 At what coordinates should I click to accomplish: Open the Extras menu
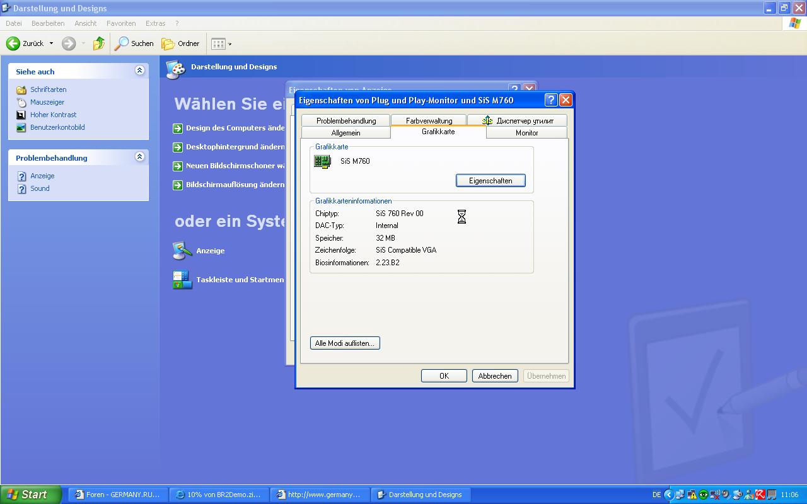point(156,23)
